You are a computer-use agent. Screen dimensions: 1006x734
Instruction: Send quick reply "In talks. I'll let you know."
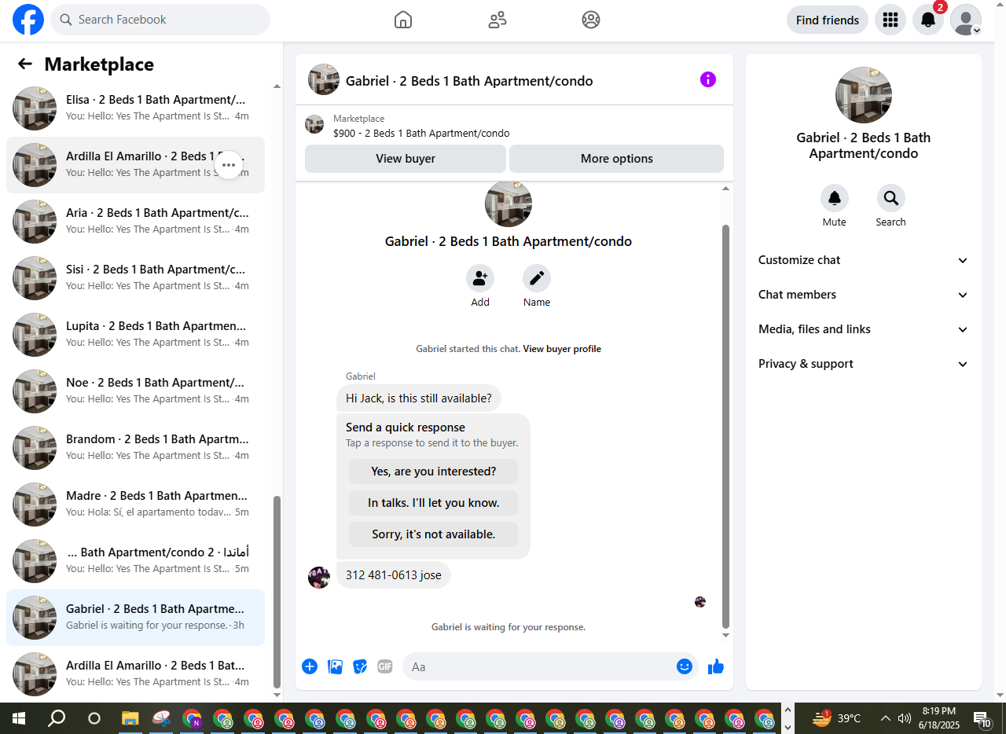click(x=433, y=503)
